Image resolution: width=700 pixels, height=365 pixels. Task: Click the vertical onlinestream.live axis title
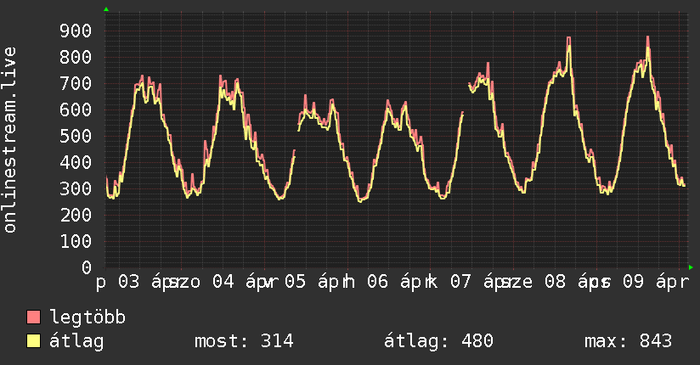10,140
